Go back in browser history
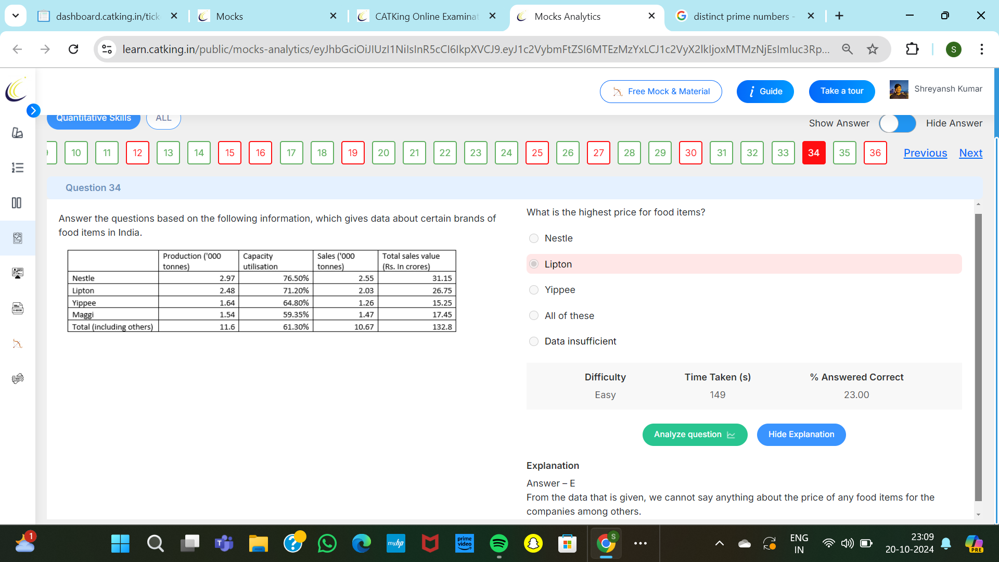This screenshot has width=999, height=562. coord(17,49)
